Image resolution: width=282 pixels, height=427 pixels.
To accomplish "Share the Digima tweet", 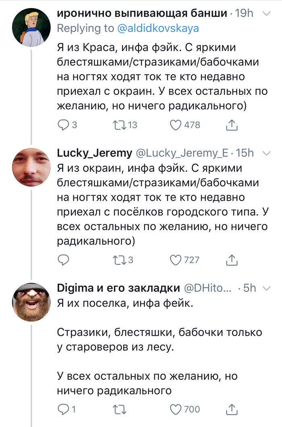I will [x=231, y=410].
